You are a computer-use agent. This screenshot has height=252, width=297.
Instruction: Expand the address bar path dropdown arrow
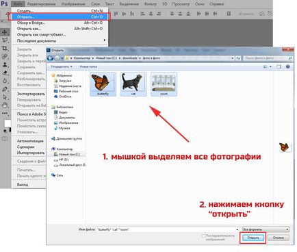(233, 58)
